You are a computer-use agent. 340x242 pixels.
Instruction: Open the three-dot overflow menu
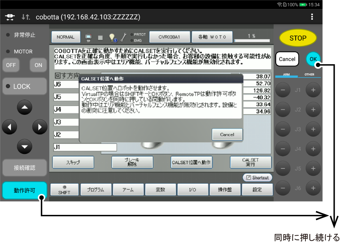[x=312, y=17]
